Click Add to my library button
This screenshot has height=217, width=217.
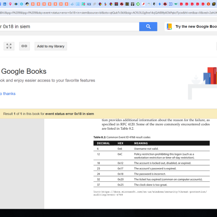(x=51, y=46)
